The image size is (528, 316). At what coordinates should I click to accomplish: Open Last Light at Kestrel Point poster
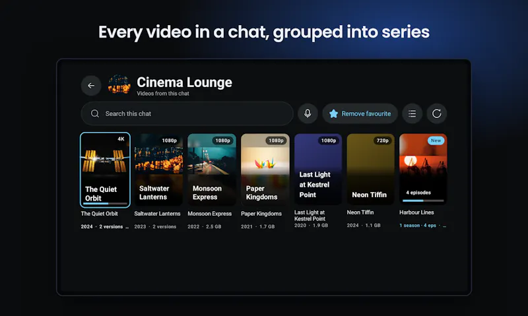(x=318, y=169)
